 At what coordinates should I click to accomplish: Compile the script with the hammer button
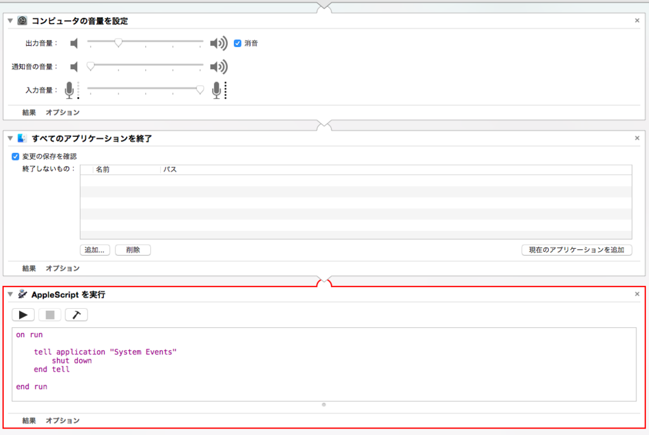[76, 315]
